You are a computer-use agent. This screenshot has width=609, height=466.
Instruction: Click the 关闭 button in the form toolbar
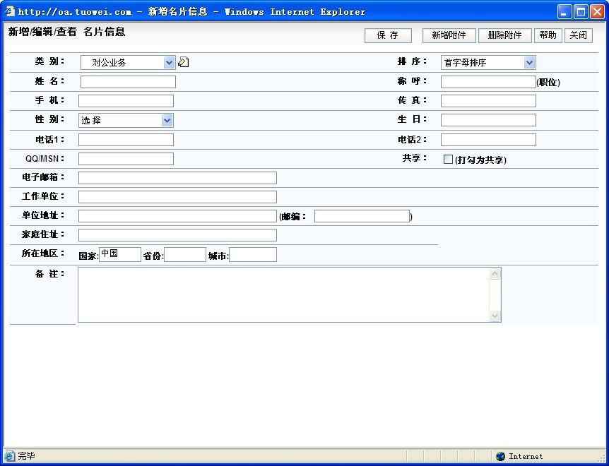[578, 35]
